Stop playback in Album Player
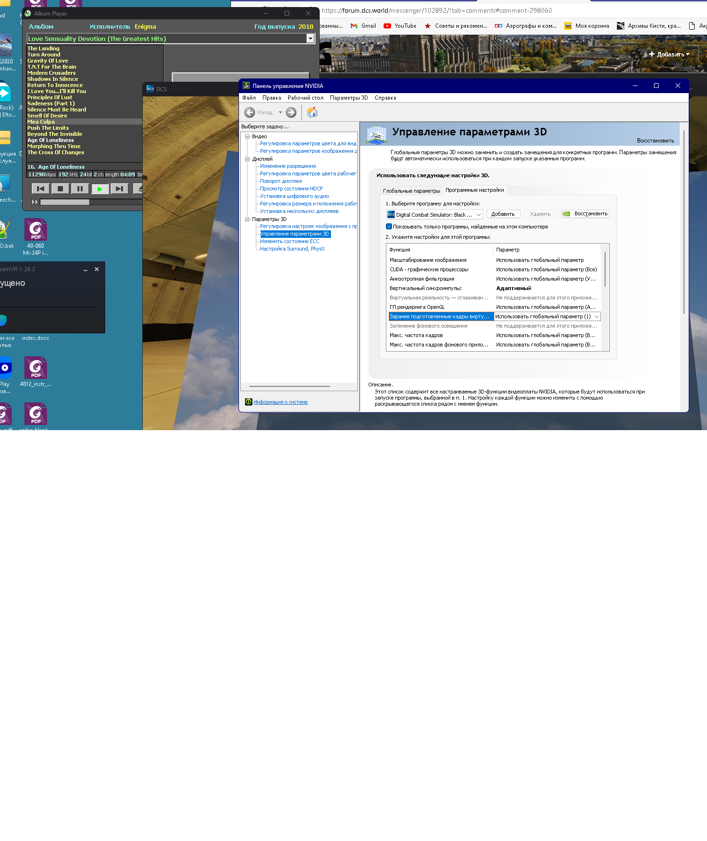Screen dimensions: 707x841 [60, 189]
